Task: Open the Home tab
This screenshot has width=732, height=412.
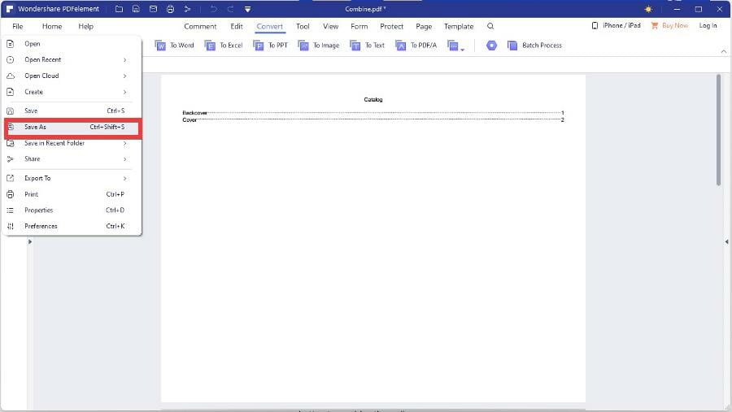Action: coord(52,26)
